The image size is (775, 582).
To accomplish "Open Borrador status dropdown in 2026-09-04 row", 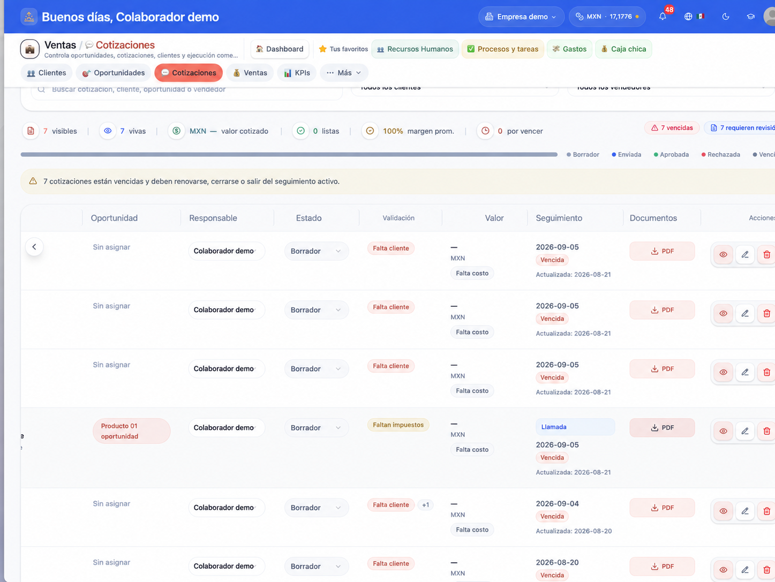I will coord(316,508).
